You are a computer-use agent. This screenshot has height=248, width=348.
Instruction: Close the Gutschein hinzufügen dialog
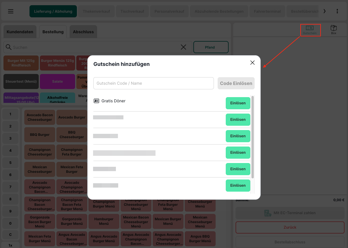point(252,63)
